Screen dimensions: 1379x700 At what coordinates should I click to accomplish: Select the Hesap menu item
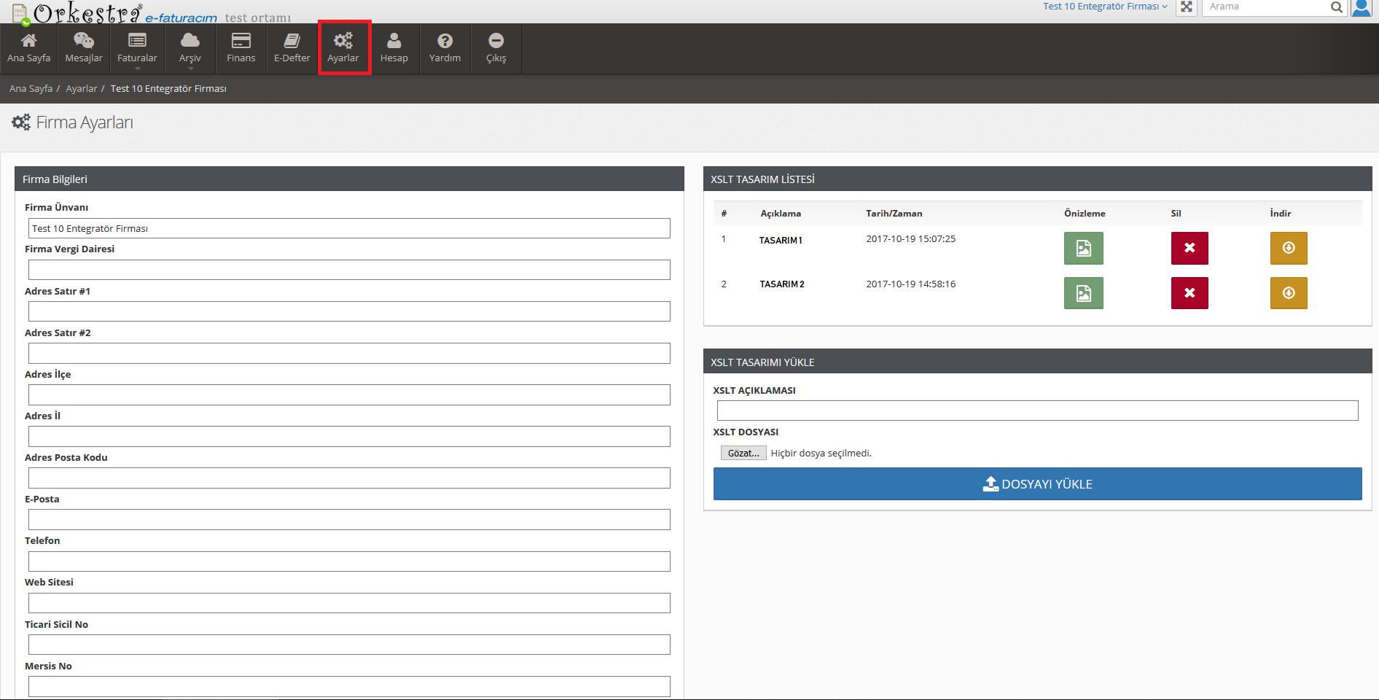pyautogui.click(x=394, y=48)
